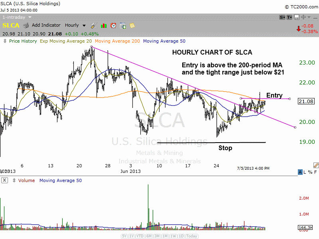Click the move window cross-arrows icon
The image size is (319, 239).
[x=303, y=17]
